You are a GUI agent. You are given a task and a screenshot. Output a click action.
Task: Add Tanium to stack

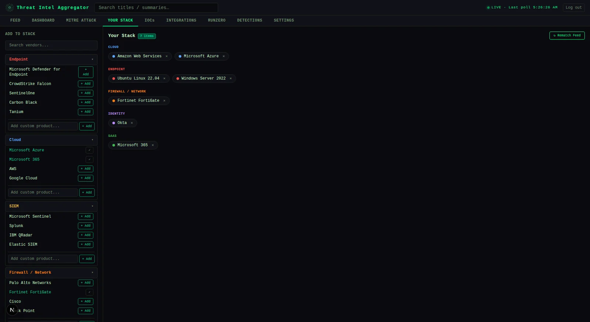(x=86, y=111)
